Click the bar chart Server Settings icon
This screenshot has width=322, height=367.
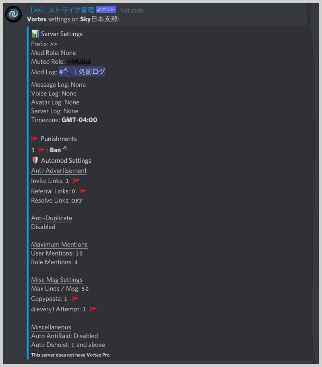click(x=35, y=34)
